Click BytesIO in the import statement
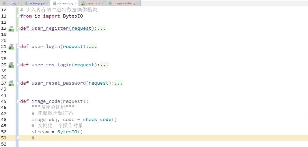The image size is (308, 147). [x=73, y=16]
